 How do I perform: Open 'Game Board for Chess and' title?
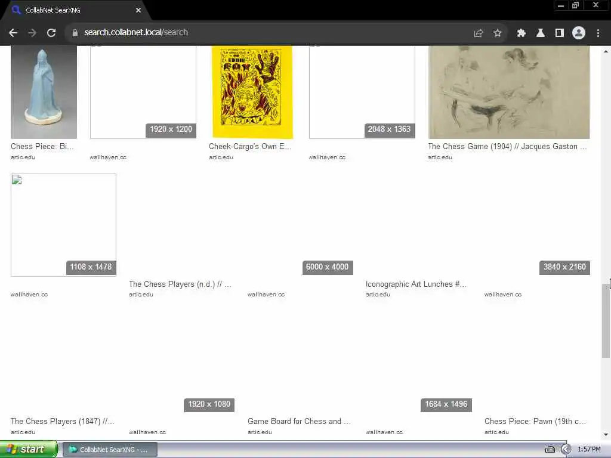pyautogui.click(x=299, y=422)
